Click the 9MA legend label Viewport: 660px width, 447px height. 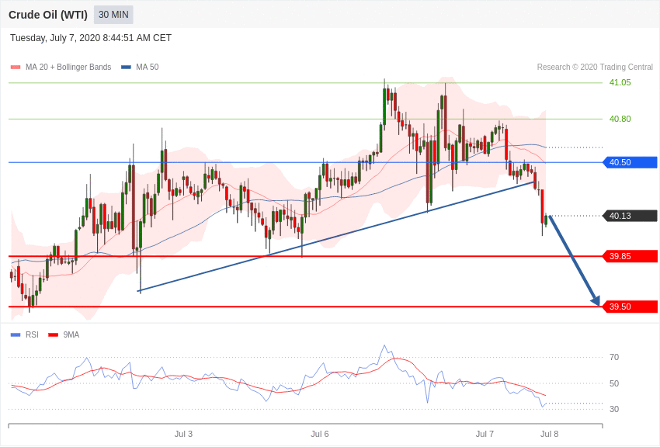[71, 334]
